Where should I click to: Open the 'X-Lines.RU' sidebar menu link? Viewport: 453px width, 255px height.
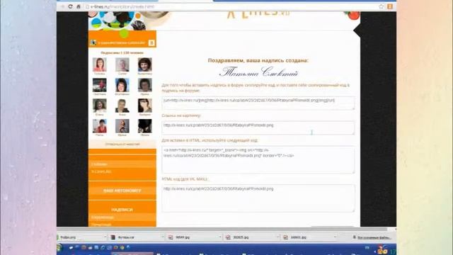(101, 171)
